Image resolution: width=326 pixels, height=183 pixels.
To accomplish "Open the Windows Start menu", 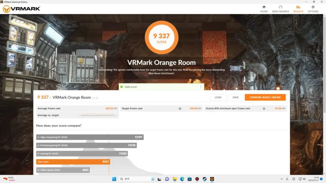I will pos(114,179).
